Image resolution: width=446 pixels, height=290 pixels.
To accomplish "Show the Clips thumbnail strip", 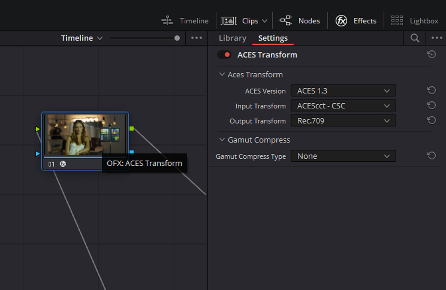I will (240, 21).
